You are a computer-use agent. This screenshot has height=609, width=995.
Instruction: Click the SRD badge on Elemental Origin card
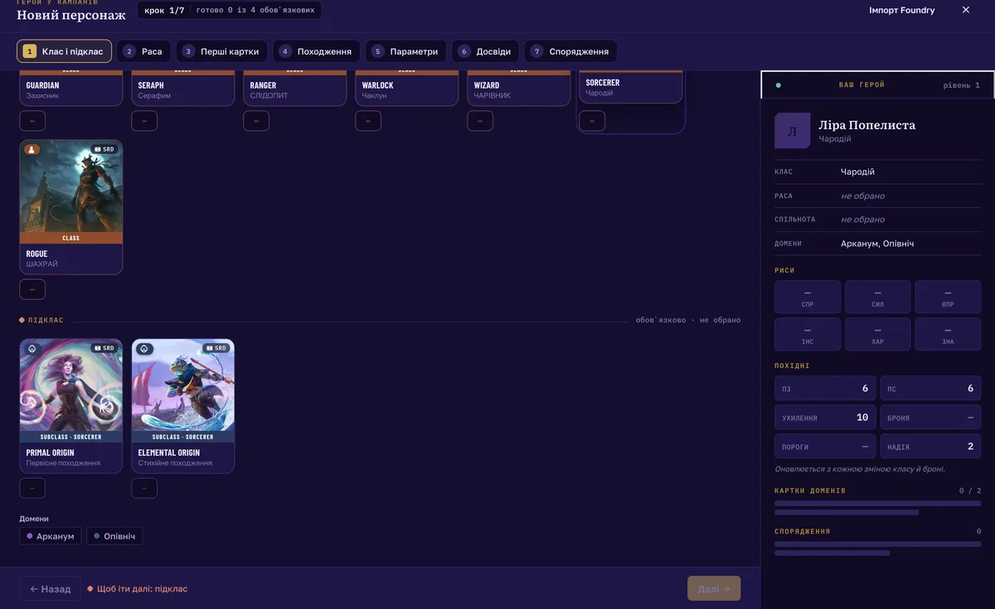216,348
